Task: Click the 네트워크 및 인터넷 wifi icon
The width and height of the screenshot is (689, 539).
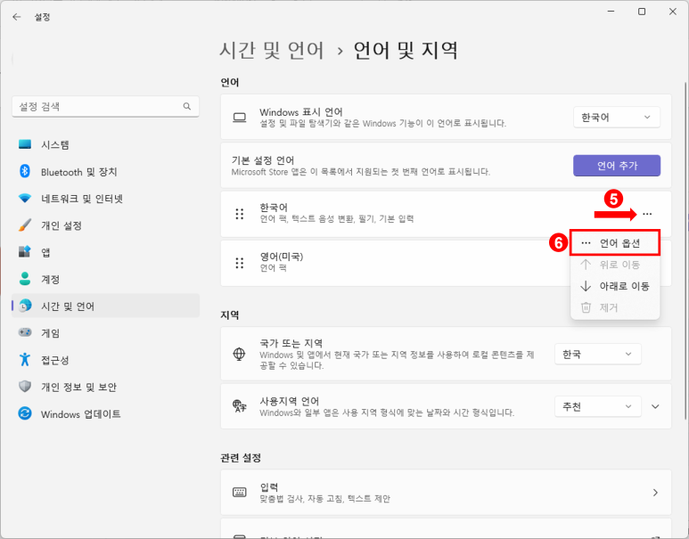Action: [25, 198]
